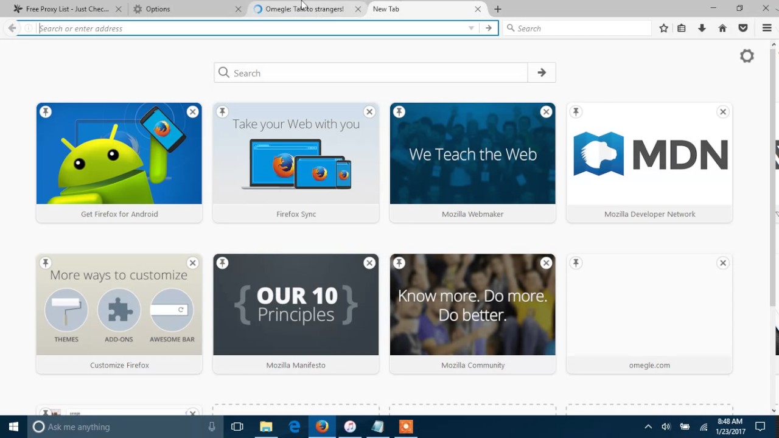Open the We Teach the Web thumbnail
The width and height of the screenshot is (779, 438).
click(473, 154)
